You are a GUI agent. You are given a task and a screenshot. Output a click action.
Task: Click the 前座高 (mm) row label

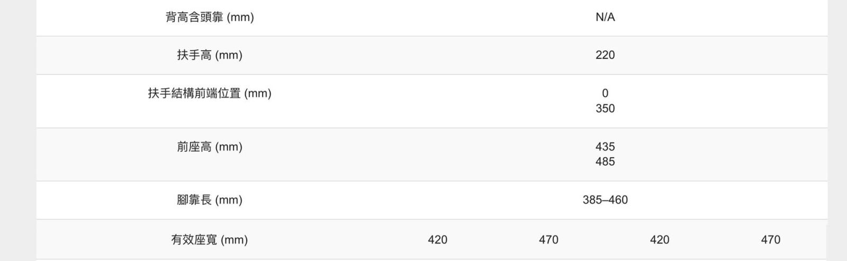tap(209, 147)
